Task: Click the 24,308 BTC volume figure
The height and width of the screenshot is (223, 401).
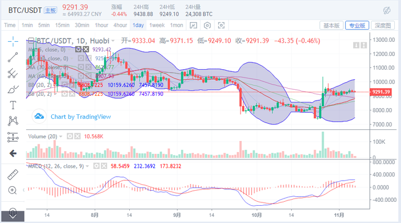Action: pos(199,14)
